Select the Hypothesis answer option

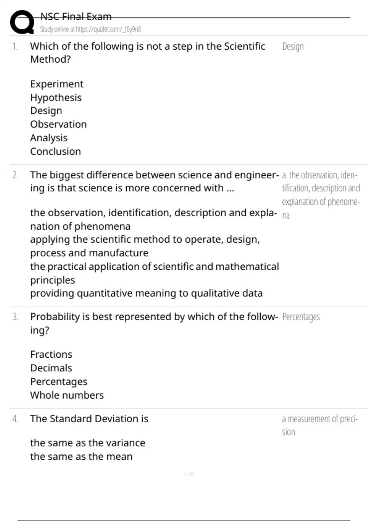coord(56,97)
